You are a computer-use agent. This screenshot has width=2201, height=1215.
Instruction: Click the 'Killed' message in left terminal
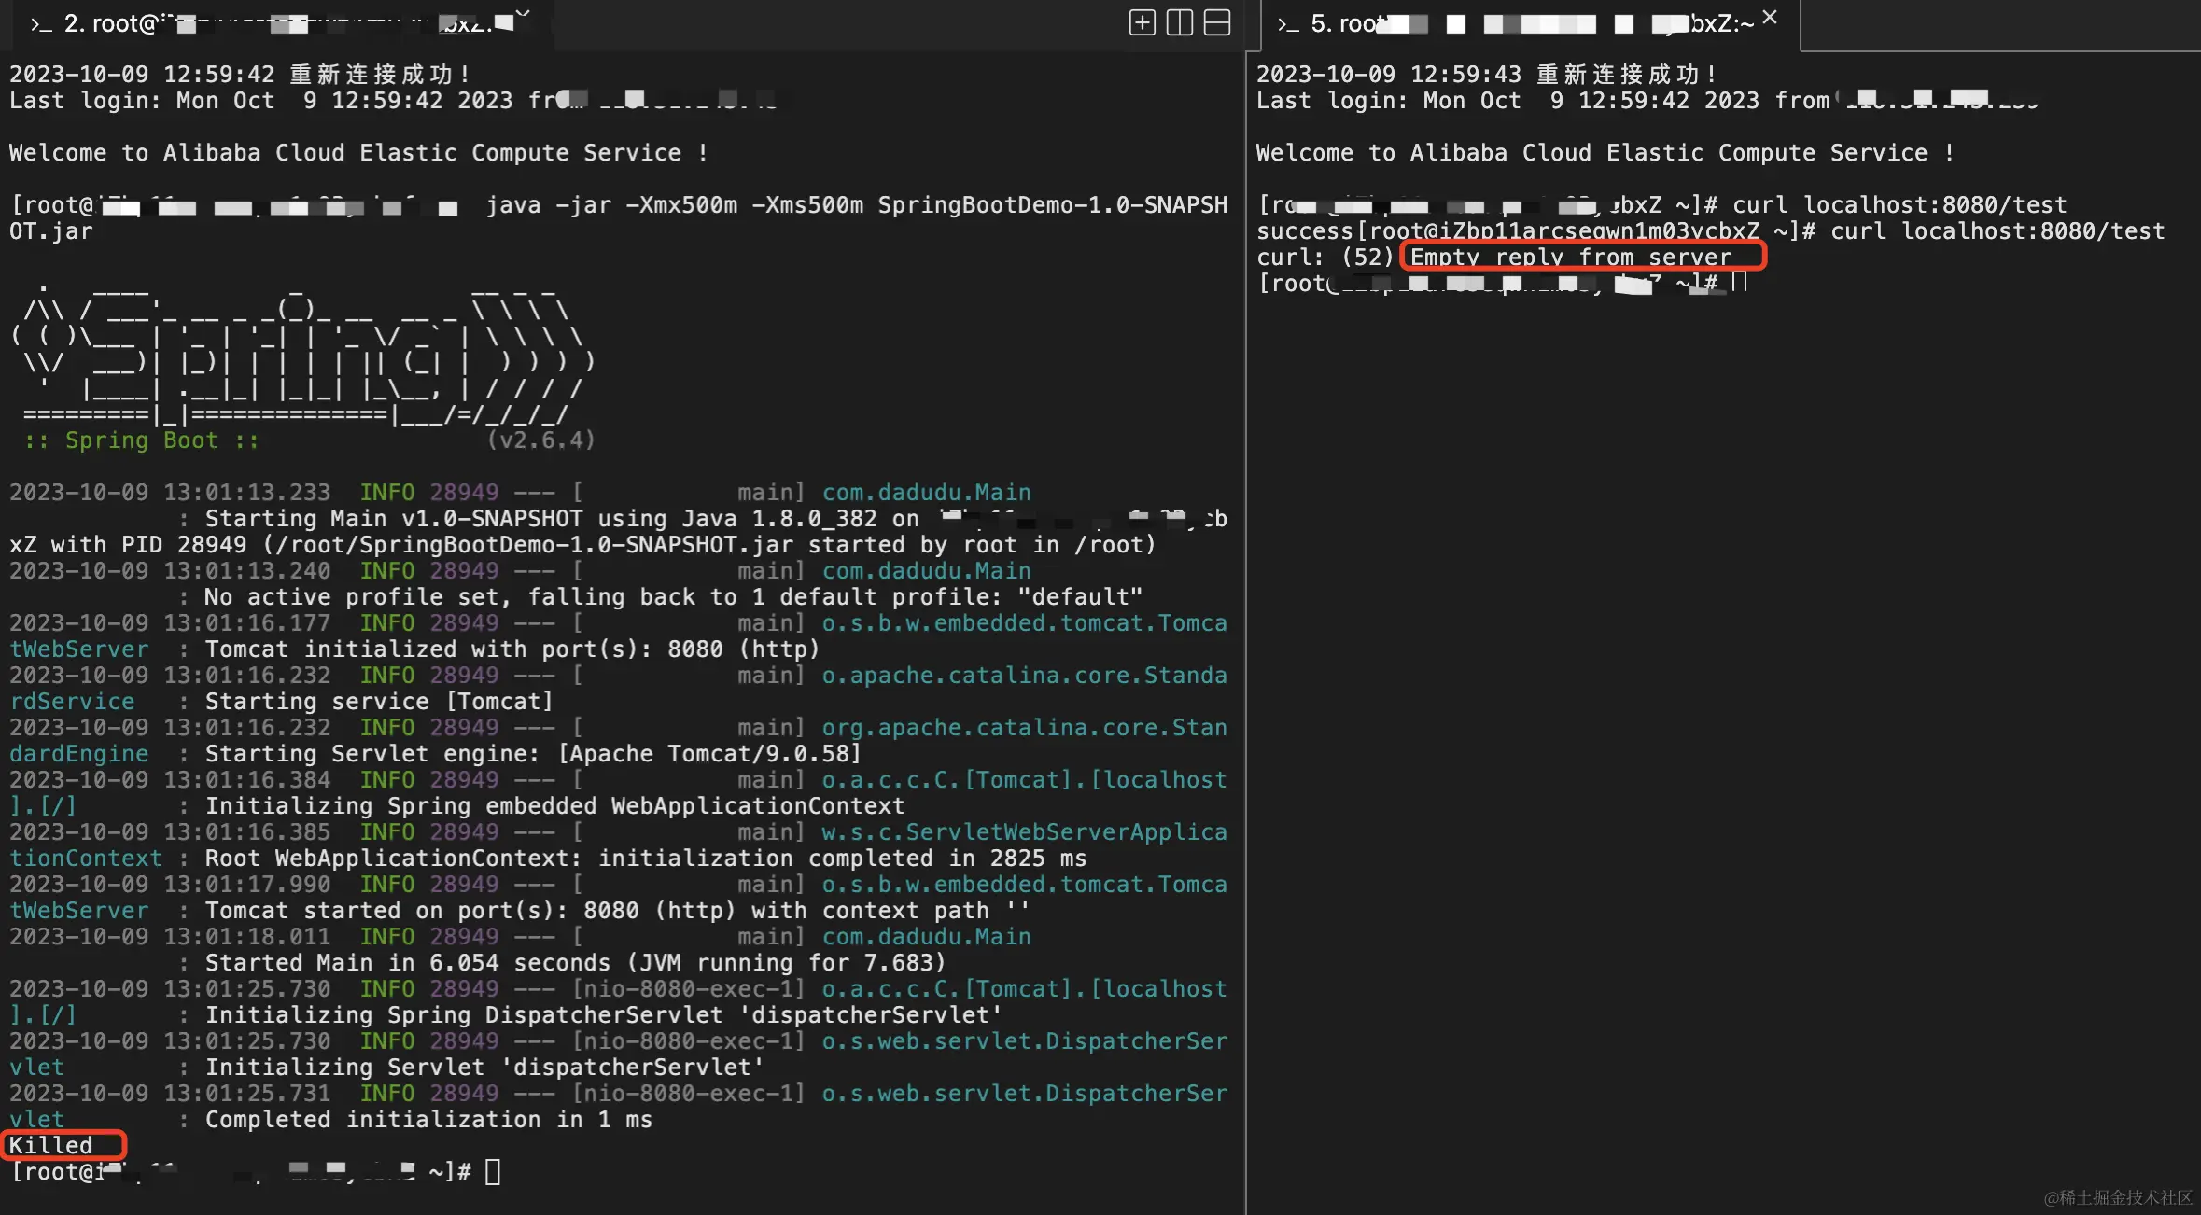point(51,1145)
